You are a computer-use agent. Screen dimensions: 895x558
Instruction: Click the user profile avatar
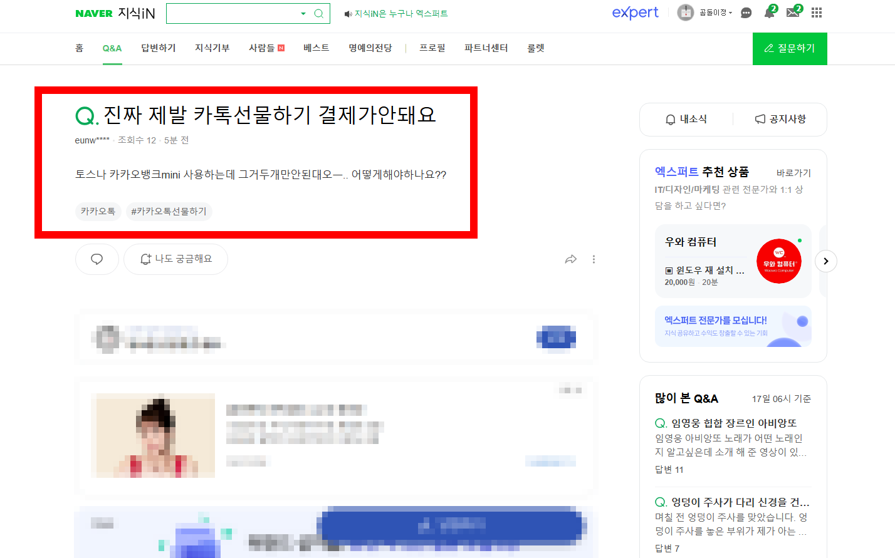pyautogui.click(x=686, y=13)
